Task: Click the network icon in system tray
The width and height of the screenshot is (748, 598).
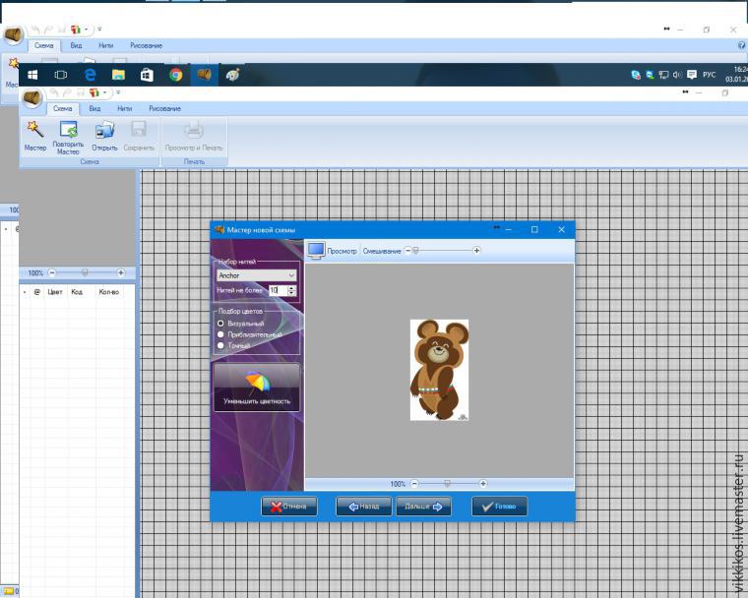Action: tap(663, 75)
